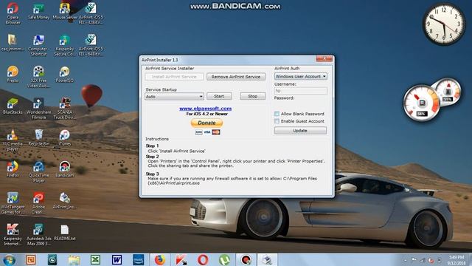Select the Opera Browser desktop icon
The image size is (472, 266).
[x=13, y=13]
